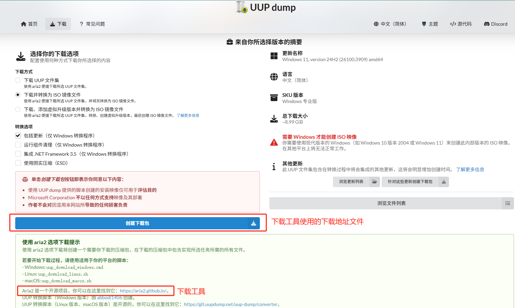This screenshot has width=515, height=308.
Task: Click the code brackets icon beside 源代码
Action: point(453,24)
